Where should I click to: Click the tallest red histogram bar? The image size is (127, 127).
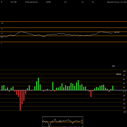coord(20,100)
